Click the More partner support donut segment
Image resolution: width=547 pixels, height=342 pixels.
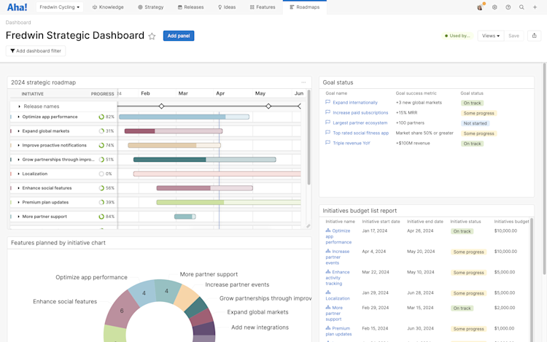168,290
